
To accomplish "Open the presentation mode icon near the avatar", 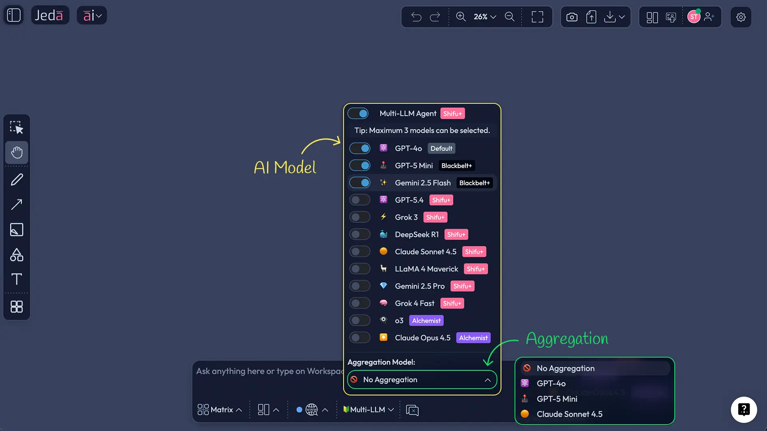I will coord(671,17).
